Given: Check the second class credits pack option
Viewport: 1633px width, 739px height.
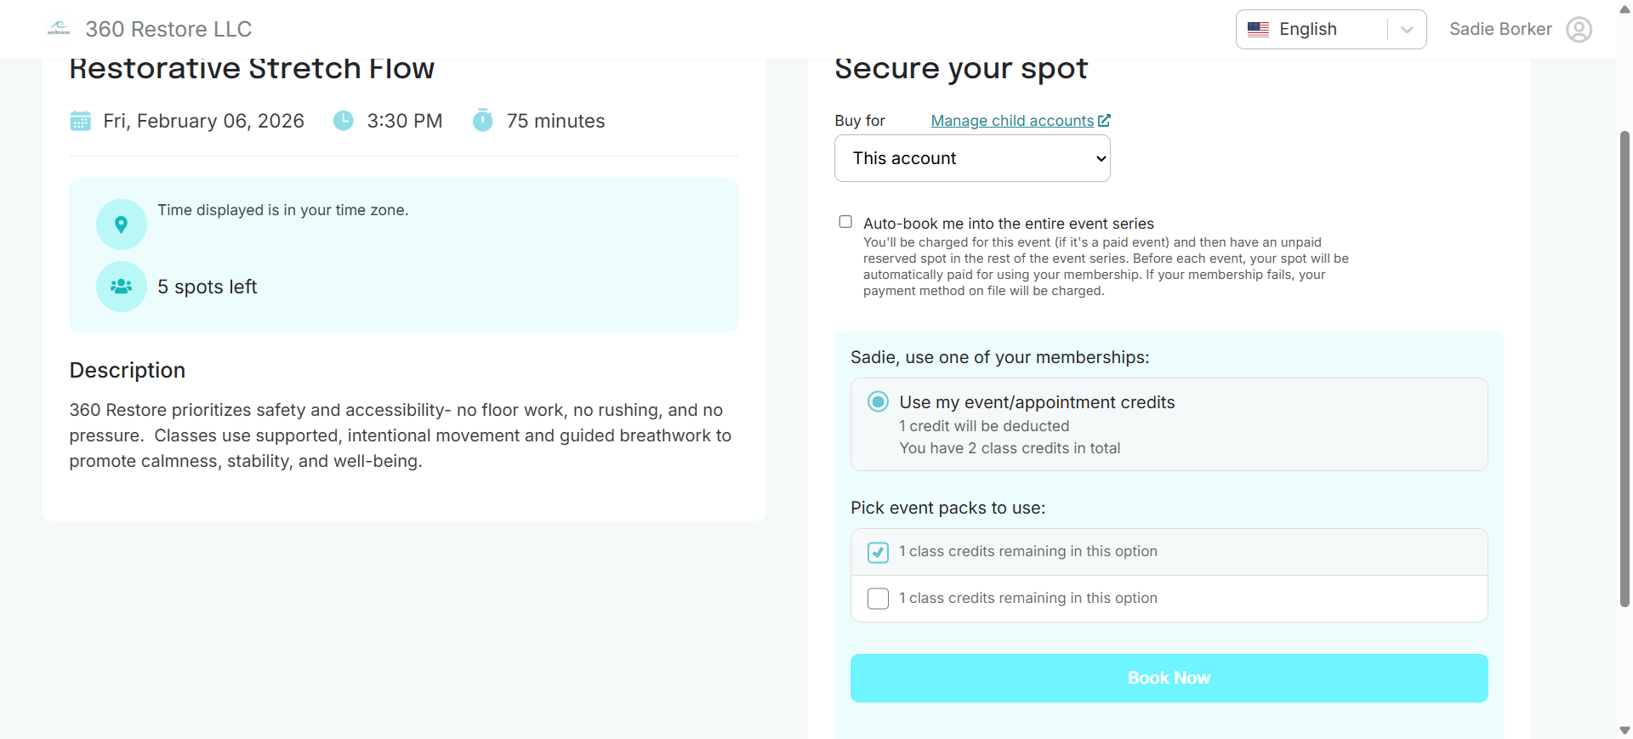Looking at the screenshot, I should coord(878,598).
